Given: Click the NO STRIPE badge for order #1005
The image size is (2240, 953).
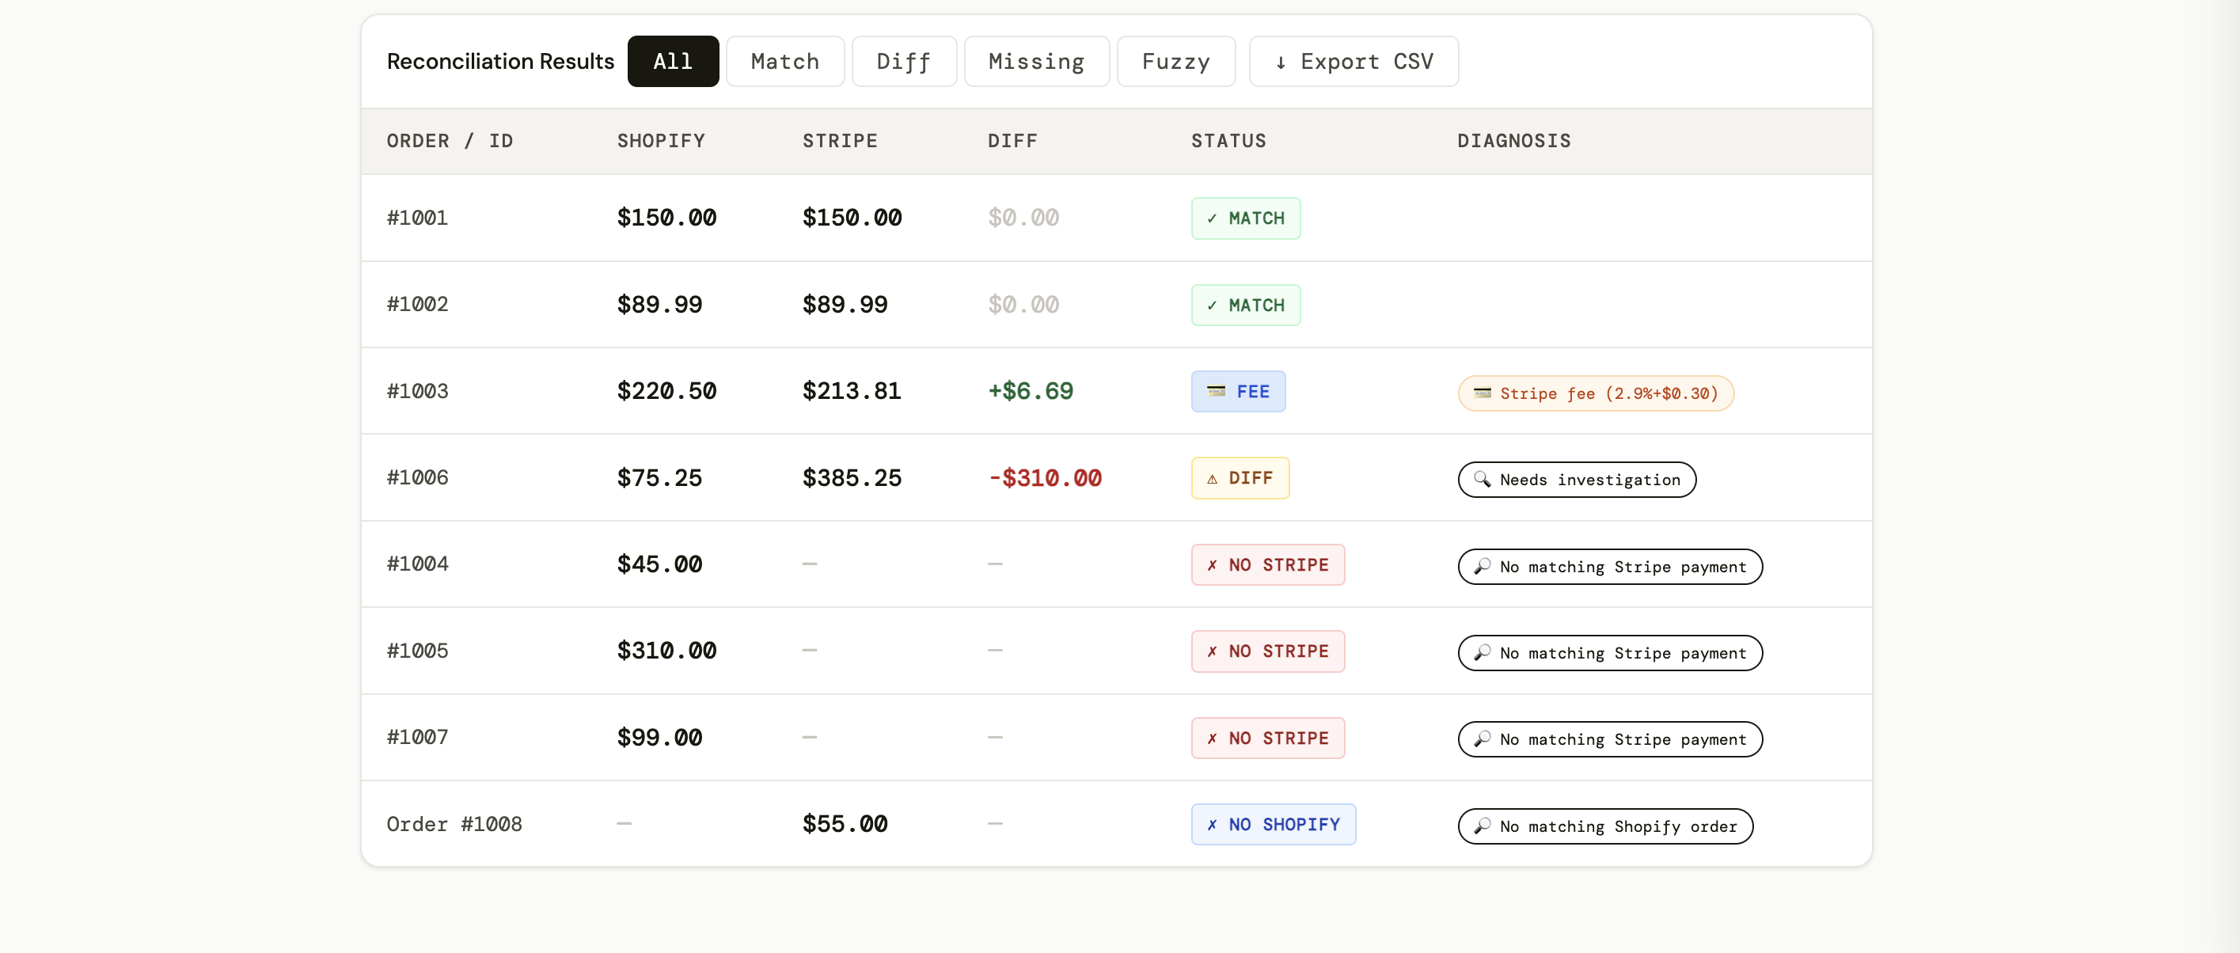Looking at the screenshot, I should (1267, 651).
